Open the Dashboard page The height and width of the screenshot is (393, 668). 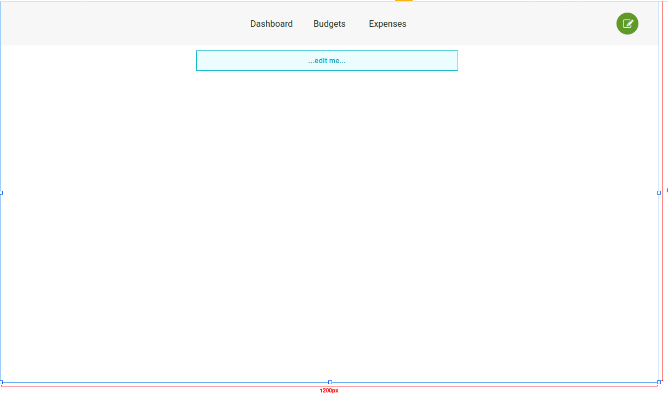pos(271,24)
